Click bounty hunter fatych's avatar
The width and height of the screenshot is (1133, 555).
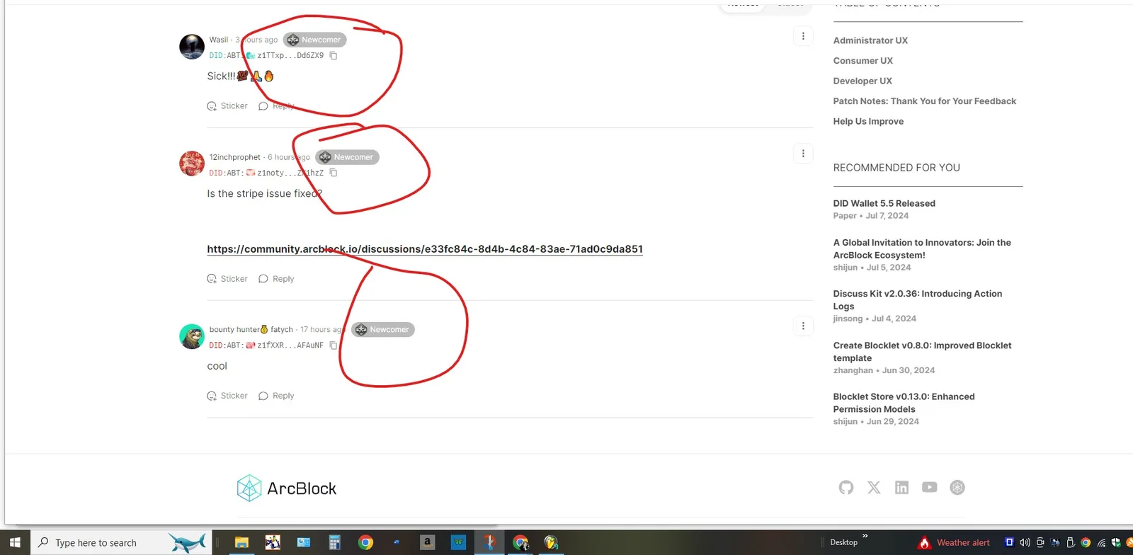coord(192,336)
